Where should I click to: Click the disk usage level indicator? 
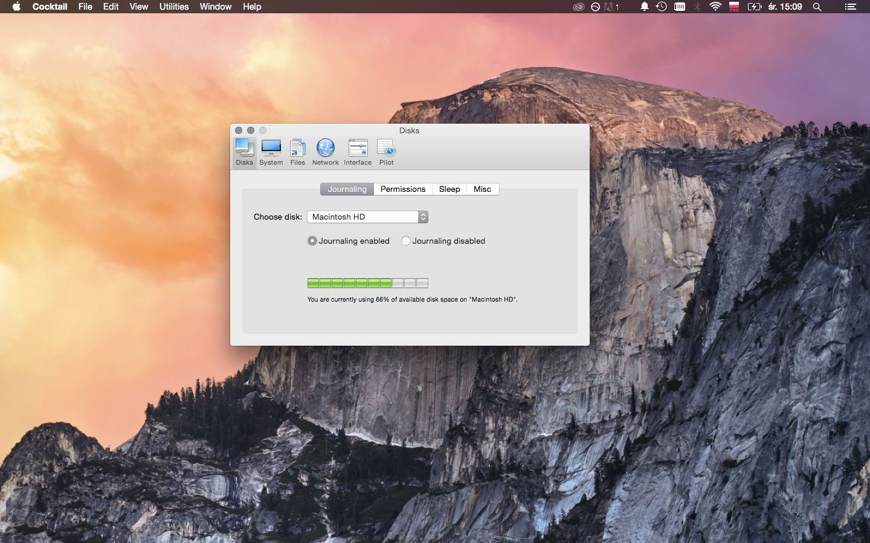click(367, 283)
